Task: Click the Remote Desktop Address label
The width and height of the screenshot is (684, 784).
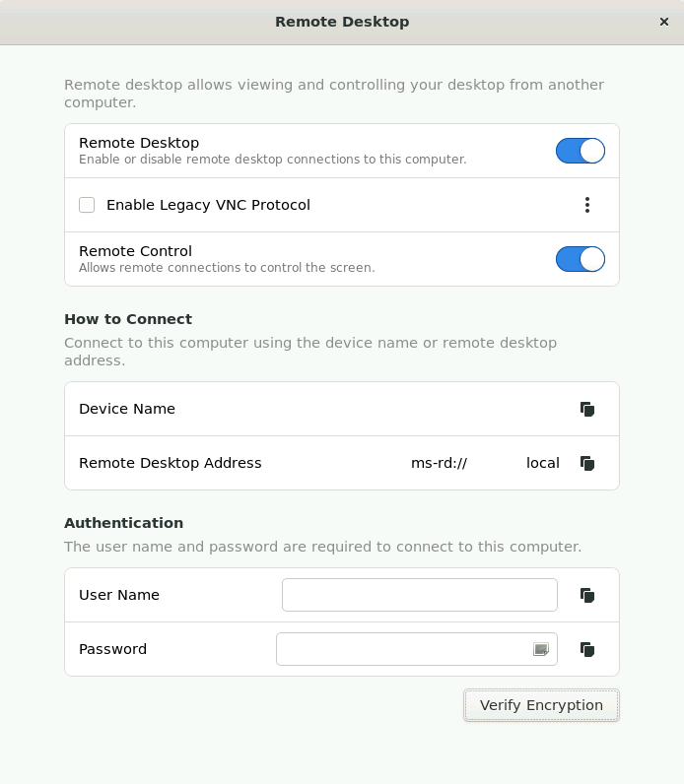Action: [x=171, y=463]
